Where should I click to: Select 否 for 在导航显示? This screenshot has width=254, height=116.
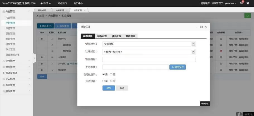111,74
